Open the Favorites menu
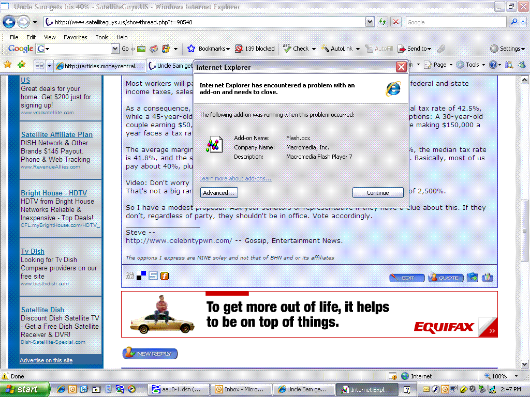Image resolution: width=530 pixels, height=397 pixels. pos(76,37)
